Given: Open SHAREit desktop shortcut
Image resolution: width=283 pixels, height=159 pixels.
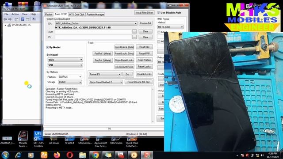Looking at the screenshot, I should (x=69, y=140).
